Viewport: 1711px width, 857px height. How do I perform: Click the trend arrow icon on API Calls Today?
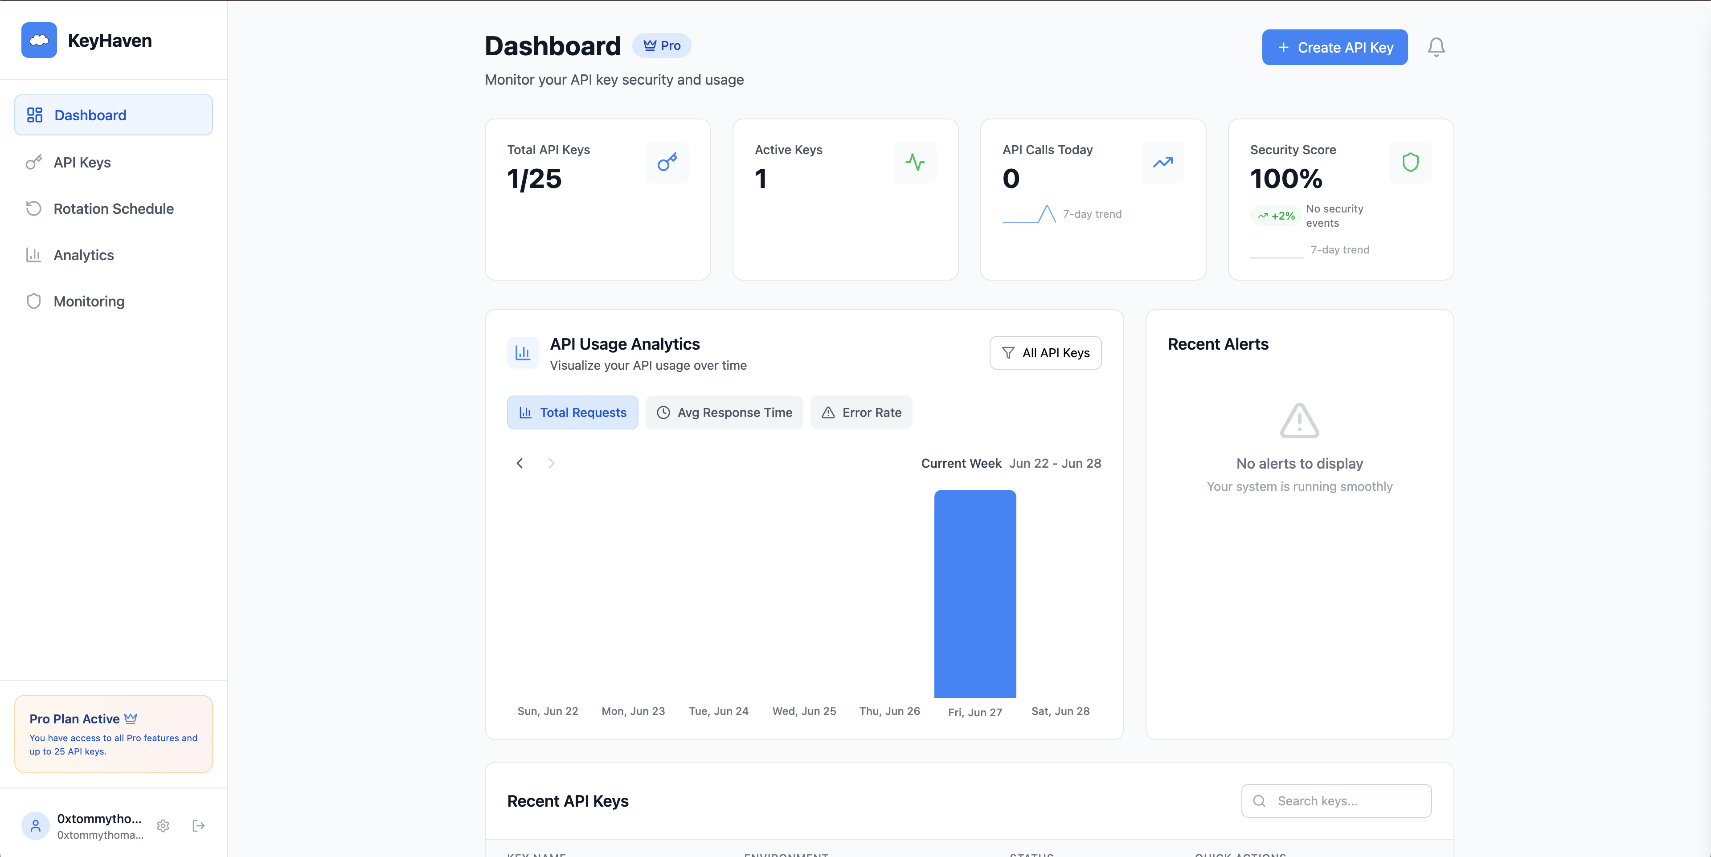tap(1162, 162)
